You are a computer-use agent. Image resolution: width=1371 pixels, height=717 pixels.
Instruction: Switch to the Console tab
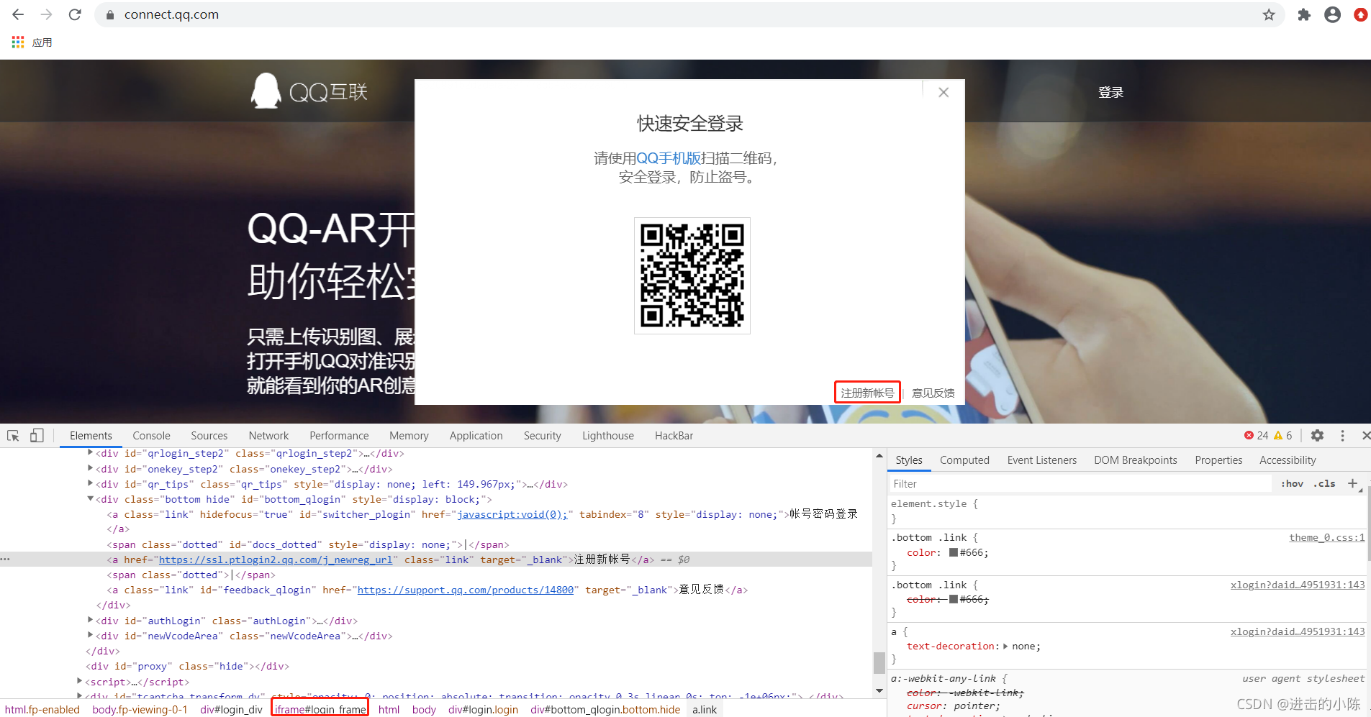click(x=151, y=435)
